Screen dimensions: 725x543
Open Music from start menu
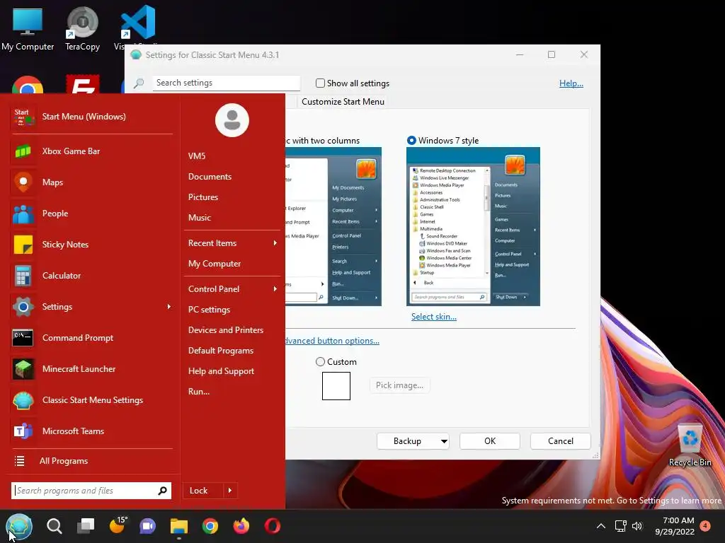pyautogui.click(x=199, y=218)
